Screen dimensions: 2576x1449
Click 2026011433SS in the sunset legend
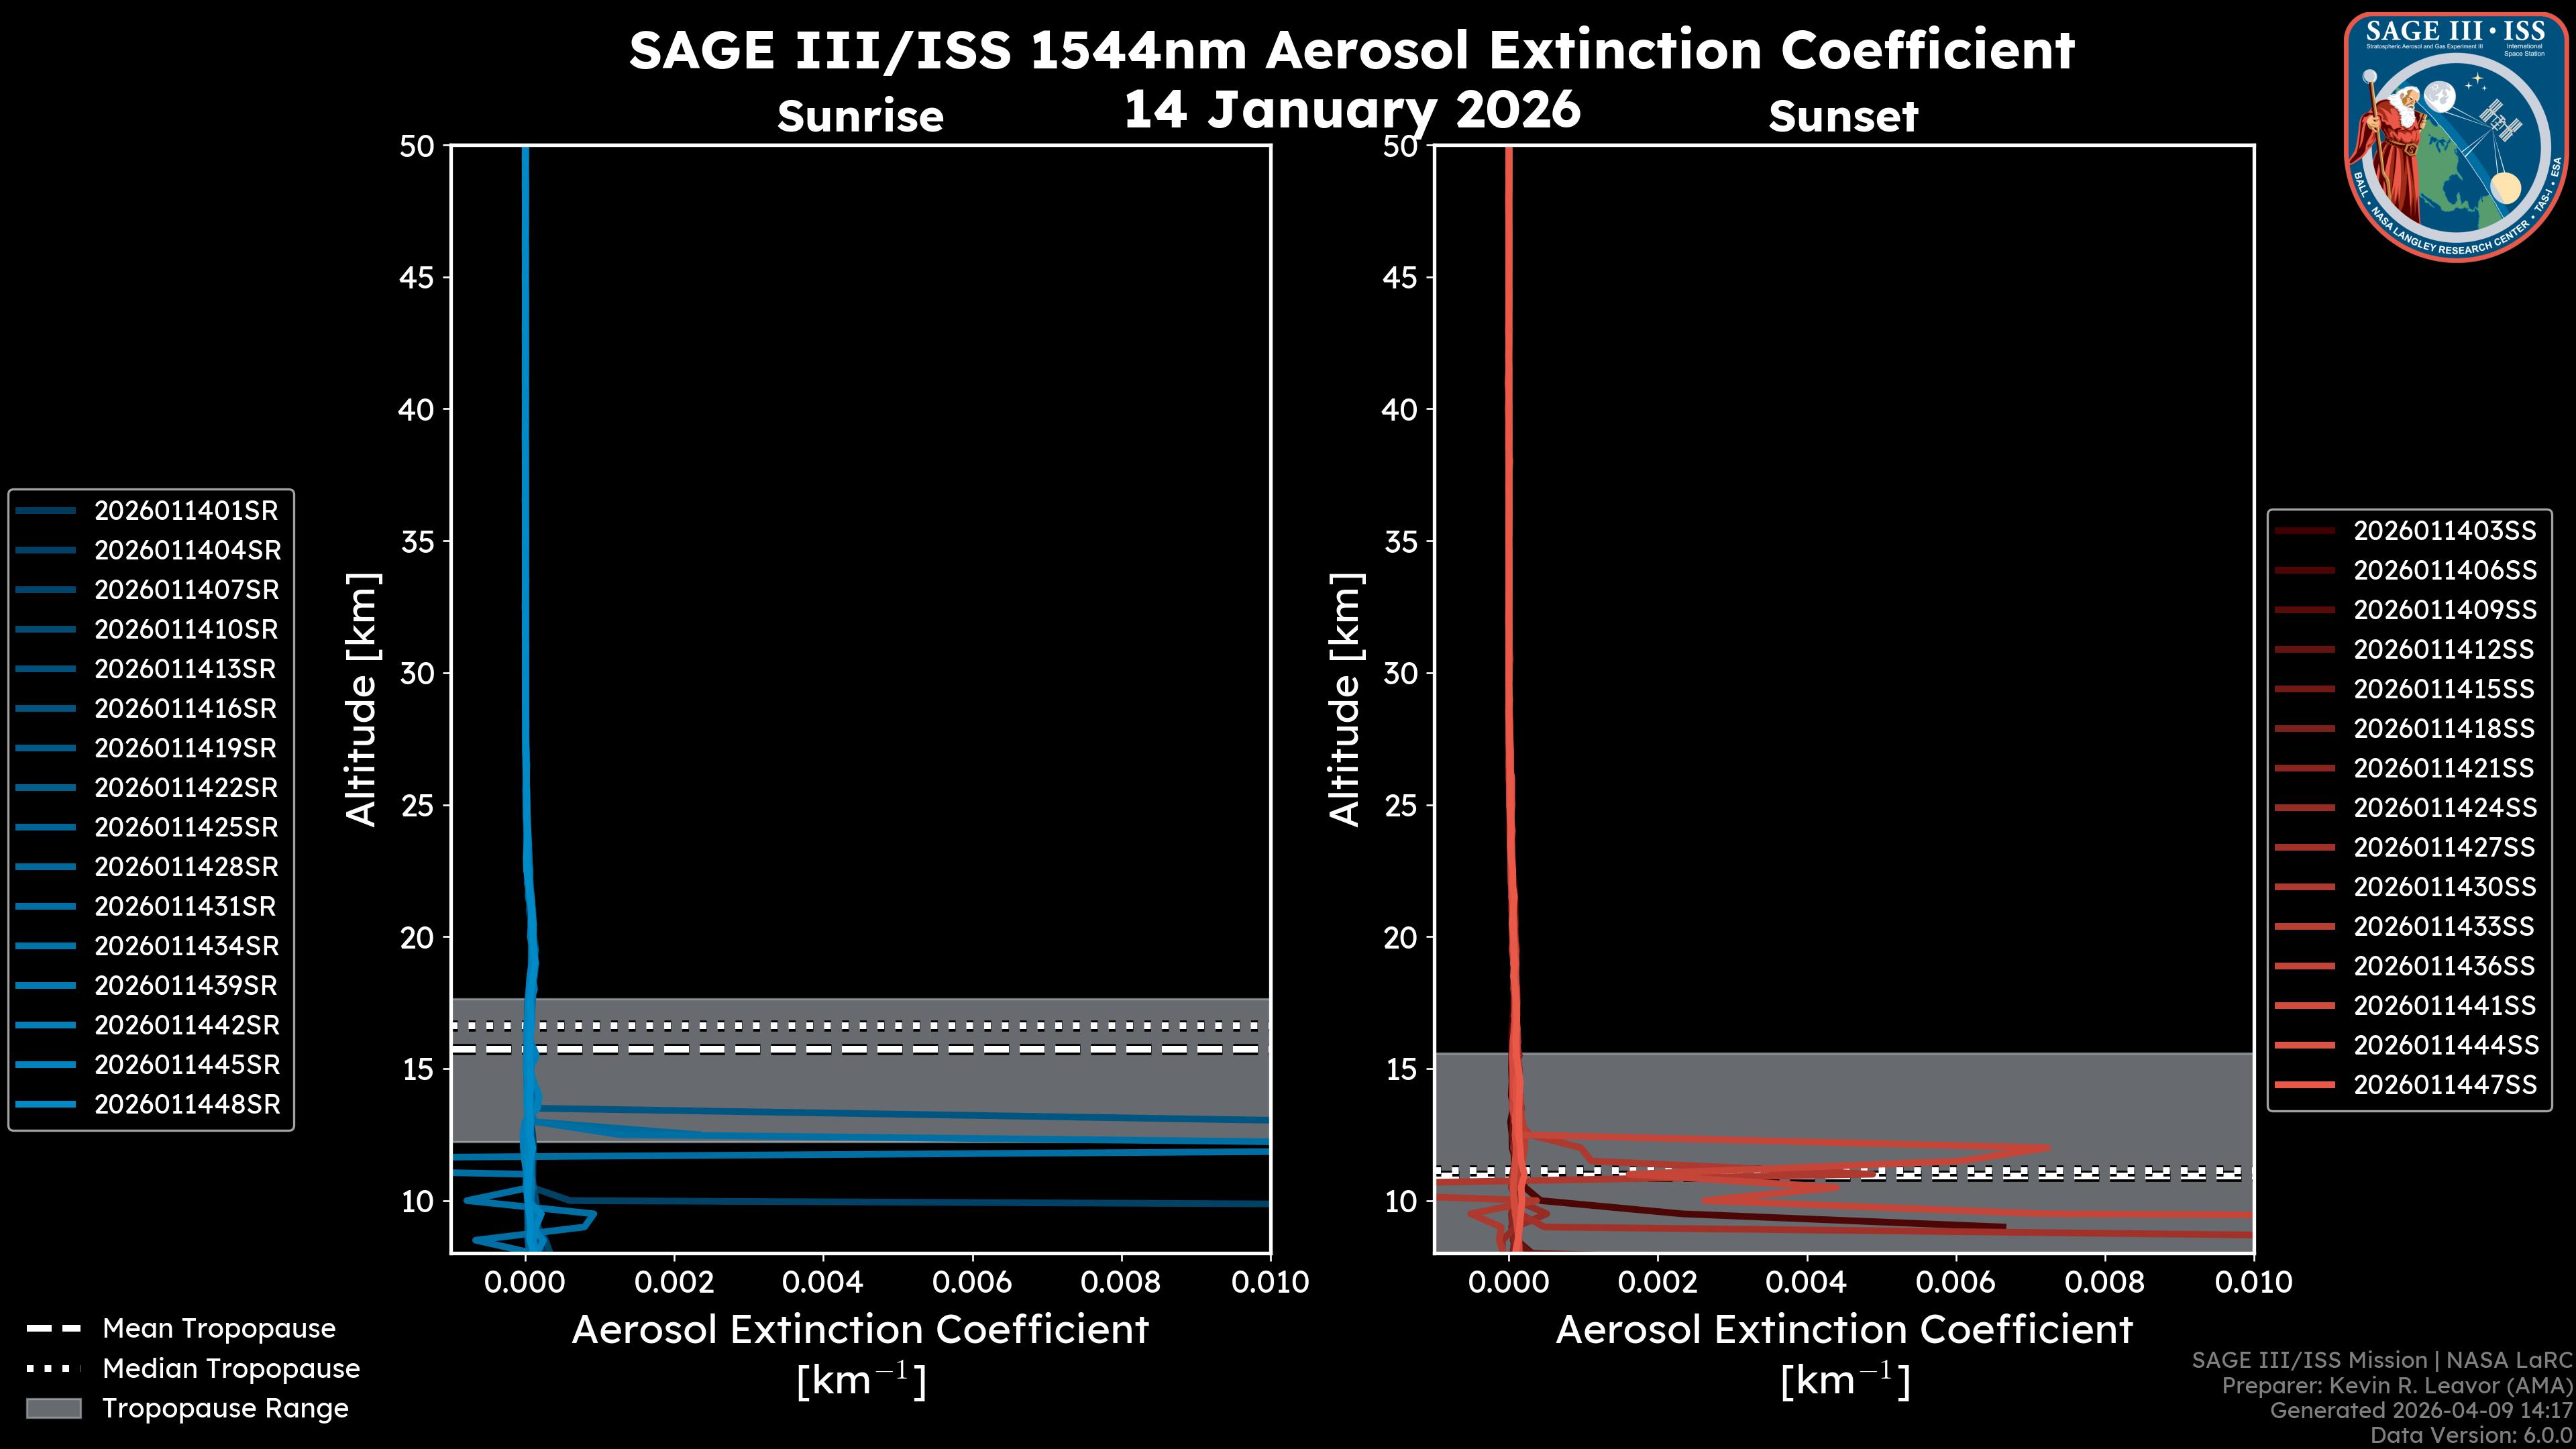pyautogui.click(x=2444, y=927)
